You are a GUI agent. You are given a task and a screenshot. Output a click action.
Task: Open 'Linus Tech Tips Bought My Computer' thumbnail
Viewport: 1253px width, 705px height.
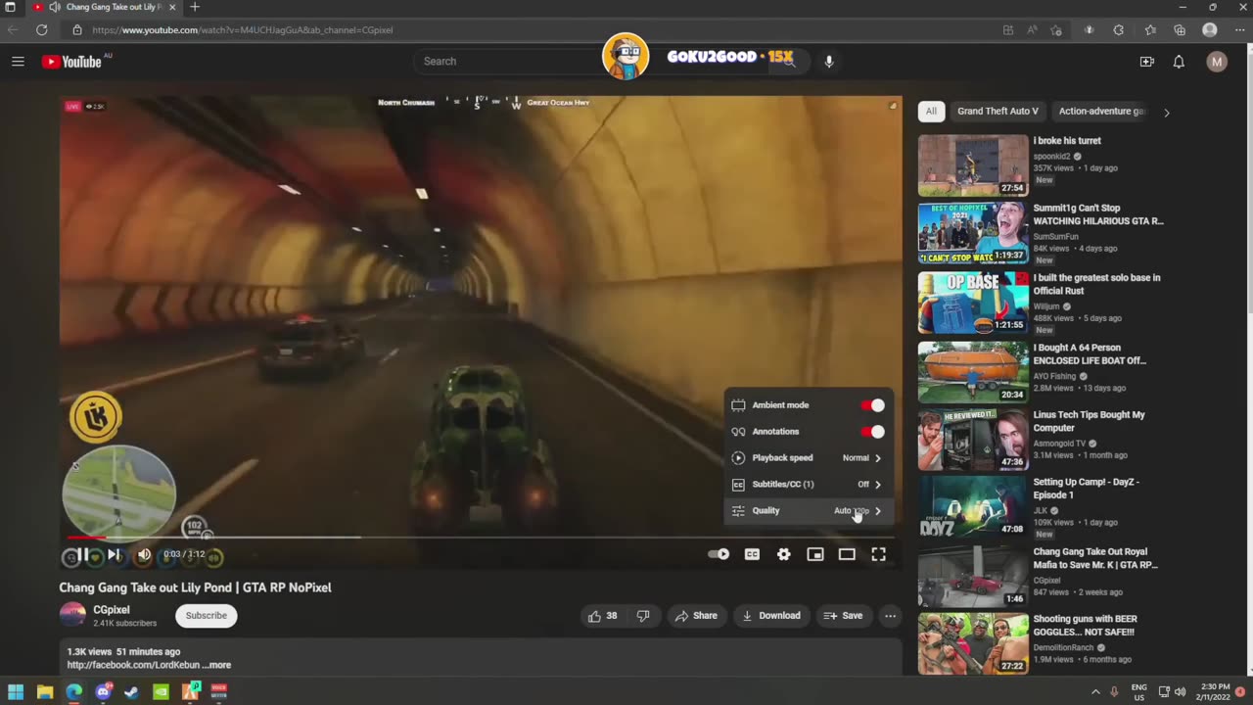click(x=973, y=441)
